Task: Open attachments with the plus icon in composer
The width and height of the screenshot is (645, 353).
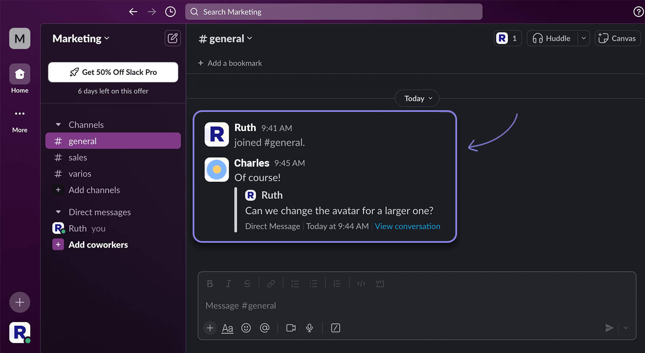Action: pos(210,328)
